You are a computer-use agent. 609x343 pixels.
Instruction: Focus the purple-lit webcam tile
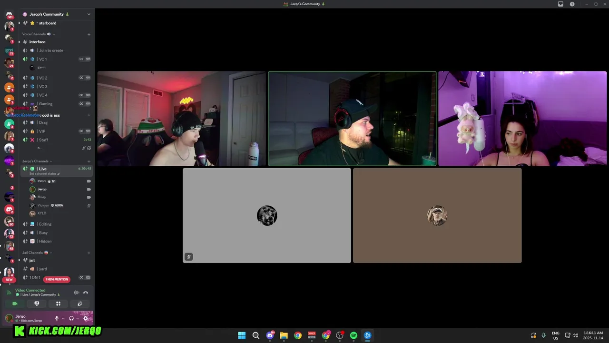tap(522, 119)
